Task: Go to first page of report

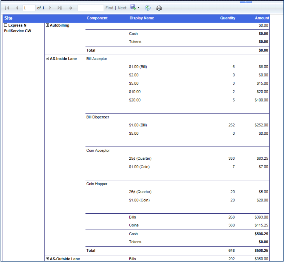Action: tap(7, 8)
